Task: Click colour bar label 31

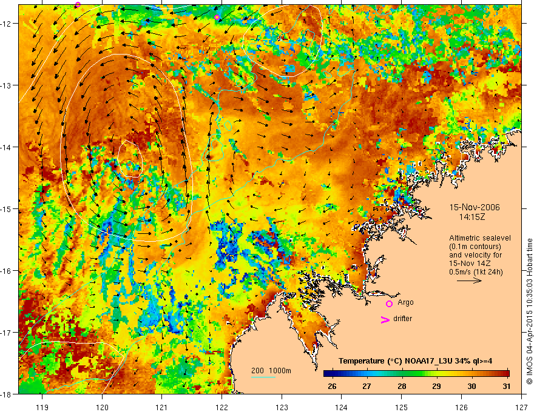Action: pos(507,387)
